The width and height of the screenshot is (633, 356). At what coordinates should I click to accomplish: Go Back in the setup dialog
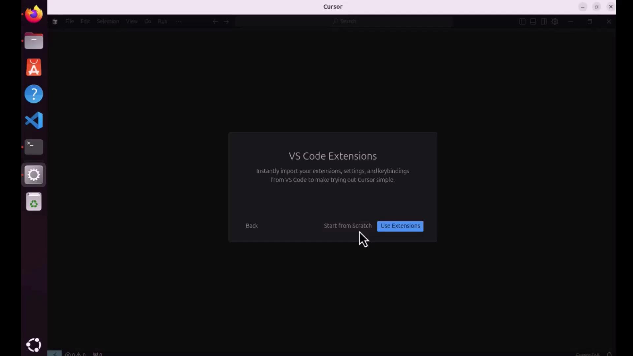(x=252, y=226)
